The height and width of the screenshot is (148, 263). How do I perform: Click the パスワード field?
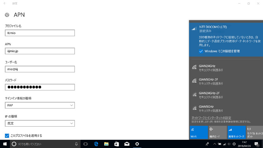40,87
